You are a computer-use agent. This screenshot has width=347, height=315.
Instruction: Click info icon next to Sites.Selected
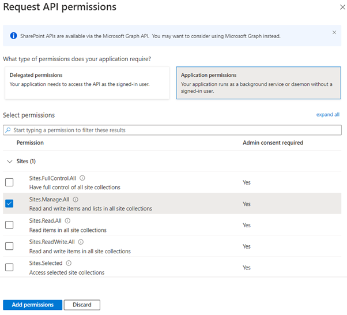(x=68, y=263)
